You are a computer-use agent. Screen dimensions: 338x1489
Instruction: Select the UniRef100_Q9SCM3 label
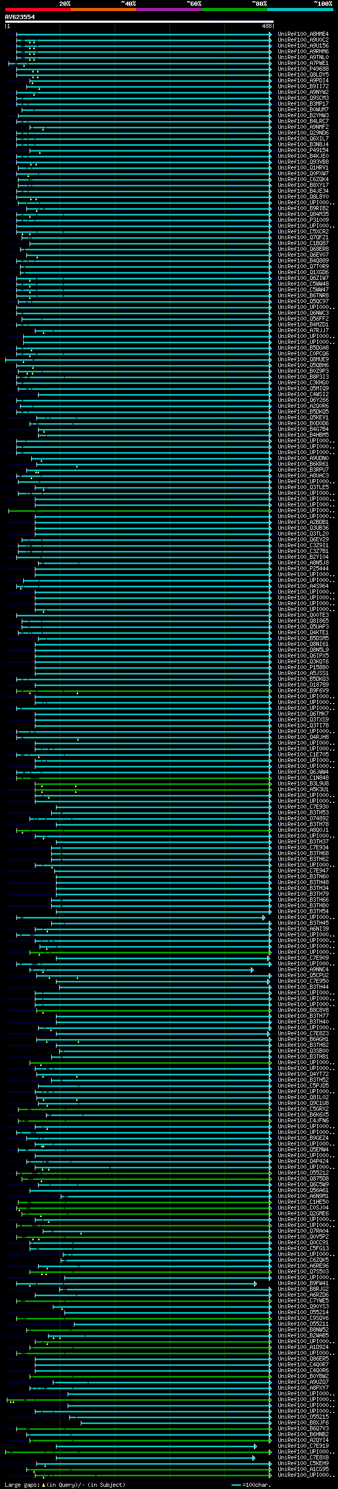click(x=303, y=98)
